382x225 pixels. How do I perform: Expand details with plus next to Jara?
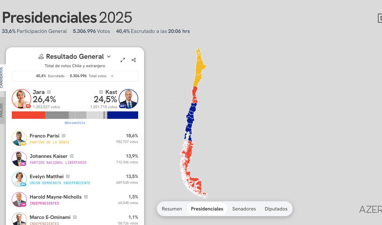[49, 92]
